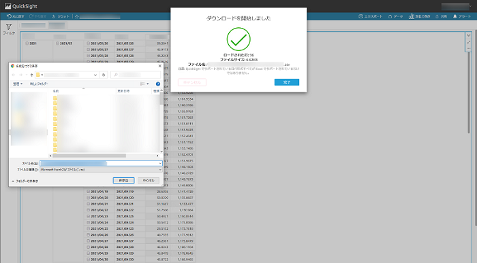Image resolution: width=477 pixels, height=263 pixels.
Task: Click the Save dialog back arrow
Action: 14,75
